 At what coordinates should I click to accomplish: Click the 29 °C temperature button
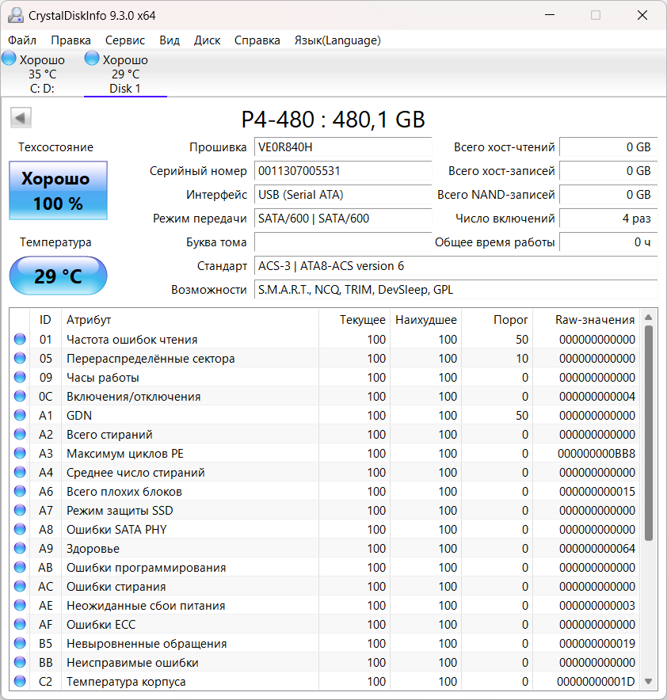(58, 276)
